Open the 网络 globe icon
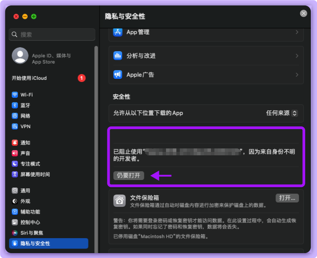 (15, 116)
